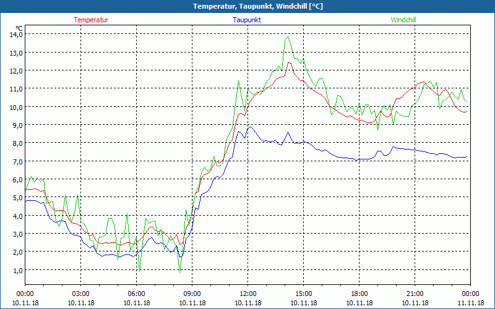Click the 1,0 y-axis value
Viewport: 495px width, 309px height.
pos(15,270)
